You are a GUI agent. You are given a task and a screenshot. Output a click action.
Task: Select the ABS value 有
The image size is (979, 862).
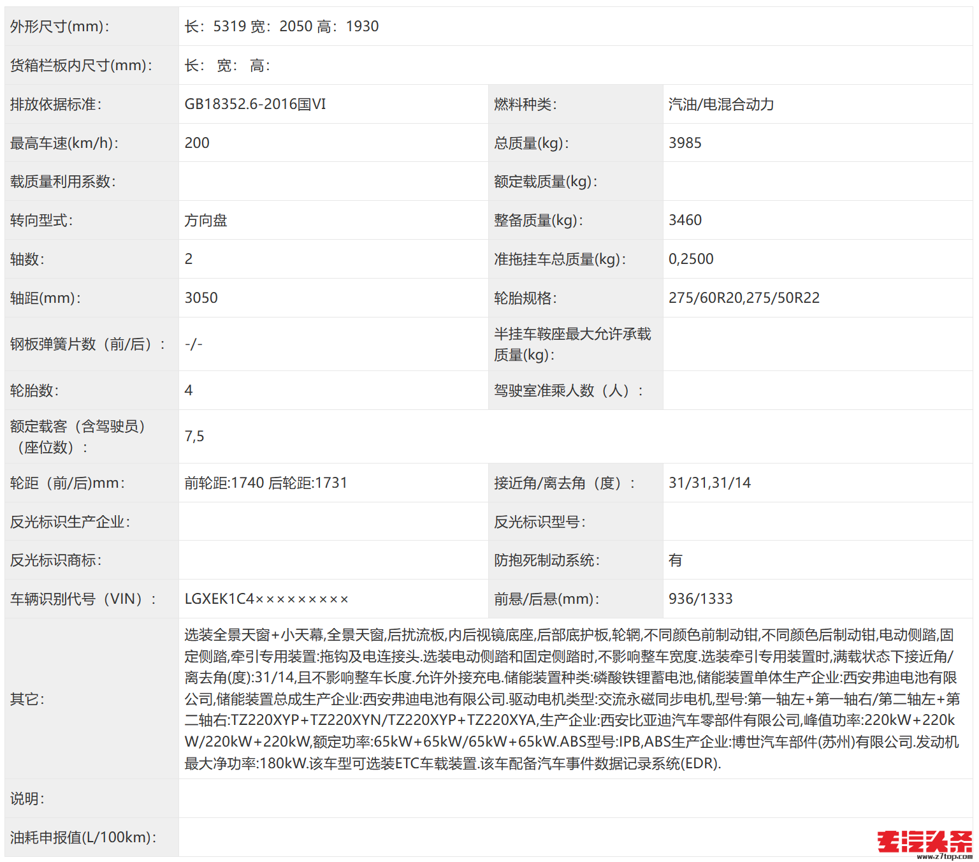point(676,560)
